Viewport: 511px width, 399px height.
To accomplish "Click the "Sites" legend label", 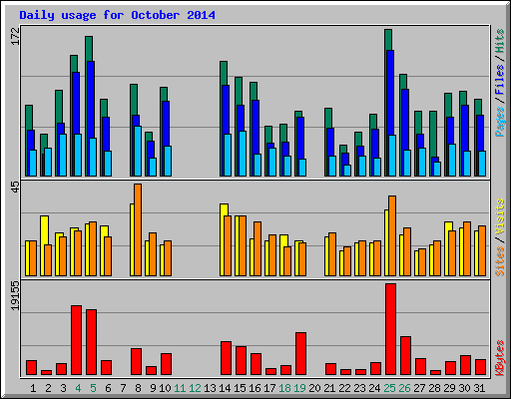I will (499, 261).
